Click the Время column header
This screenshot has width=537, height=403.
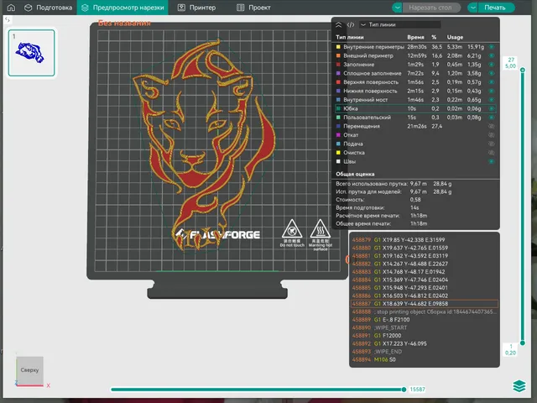416,37
